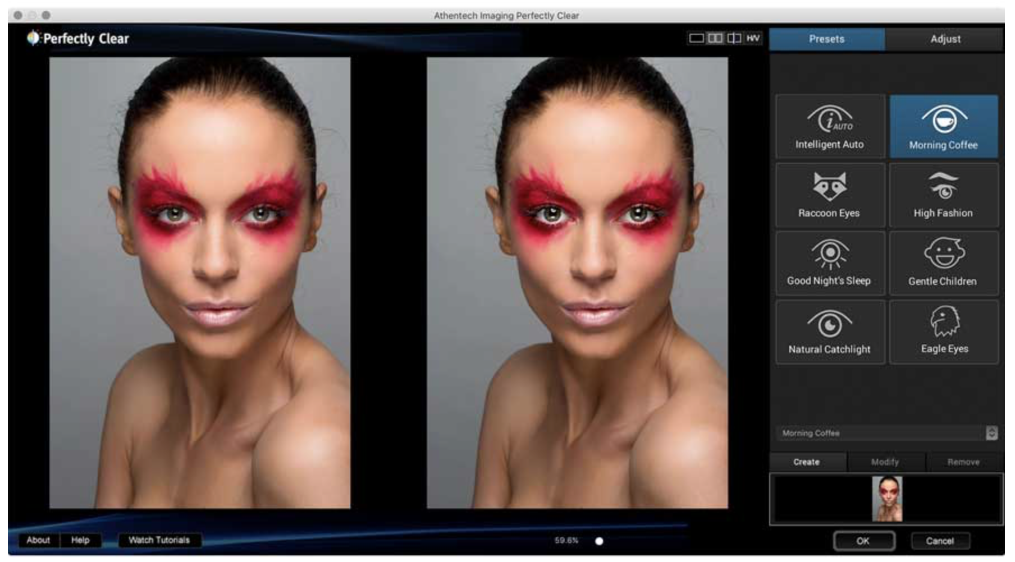Screen dimensions: 1015x562
Task: Open the Morning Coffee preset dropdown
Action: 887,433
